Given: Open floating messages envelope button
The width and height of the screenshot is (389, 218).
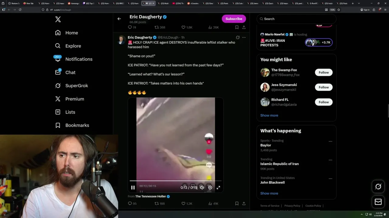Looking at the screenshot, I should (378, 202).
